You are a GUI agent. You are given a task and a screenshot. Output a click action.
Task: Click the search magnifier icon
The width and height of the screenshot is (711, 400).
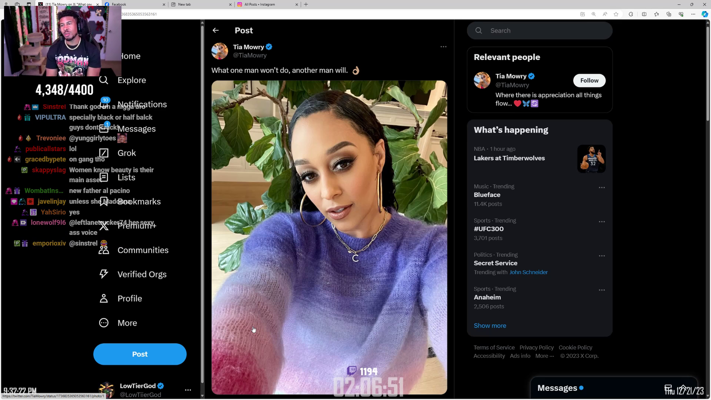[479, 31]
